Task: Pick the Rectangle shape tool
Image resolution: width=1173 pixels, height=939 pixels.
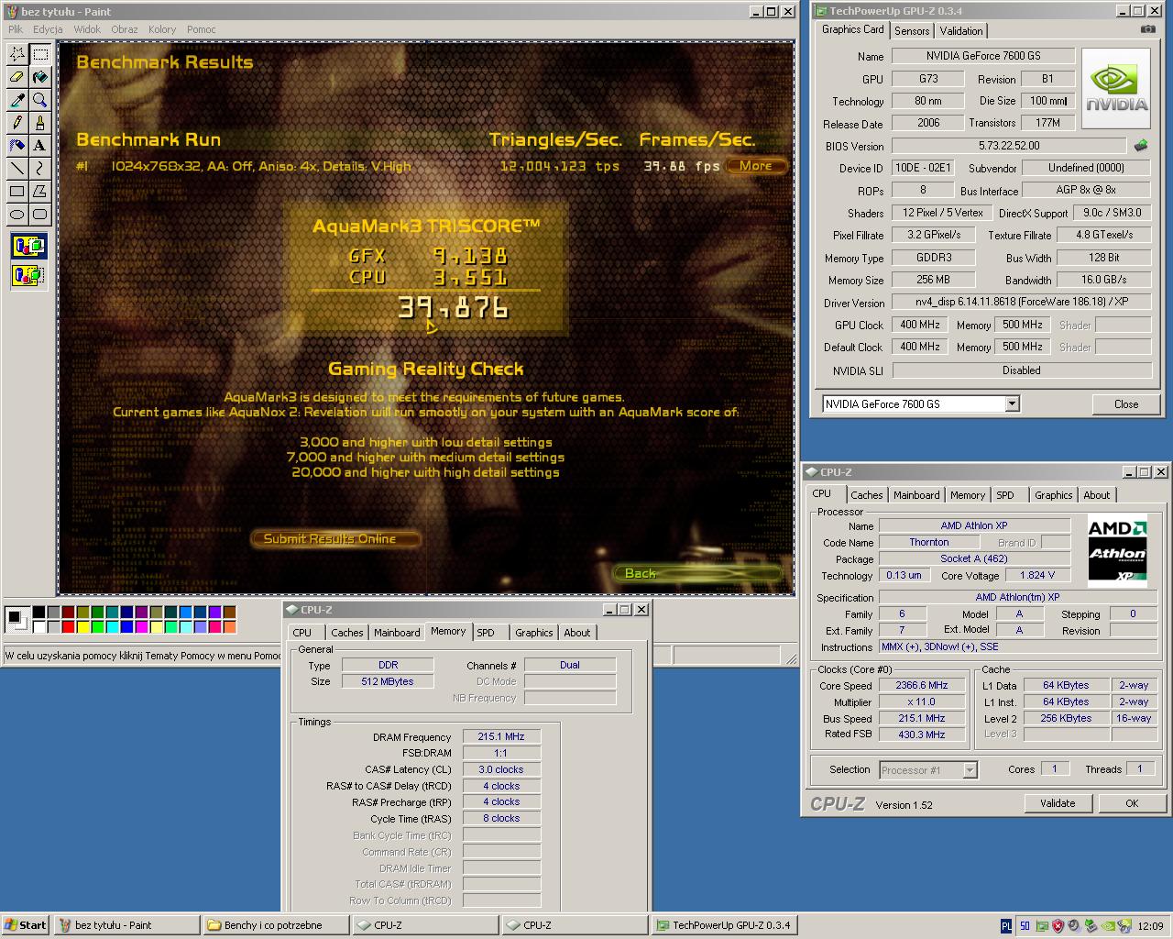Action: tap(16, 192)
